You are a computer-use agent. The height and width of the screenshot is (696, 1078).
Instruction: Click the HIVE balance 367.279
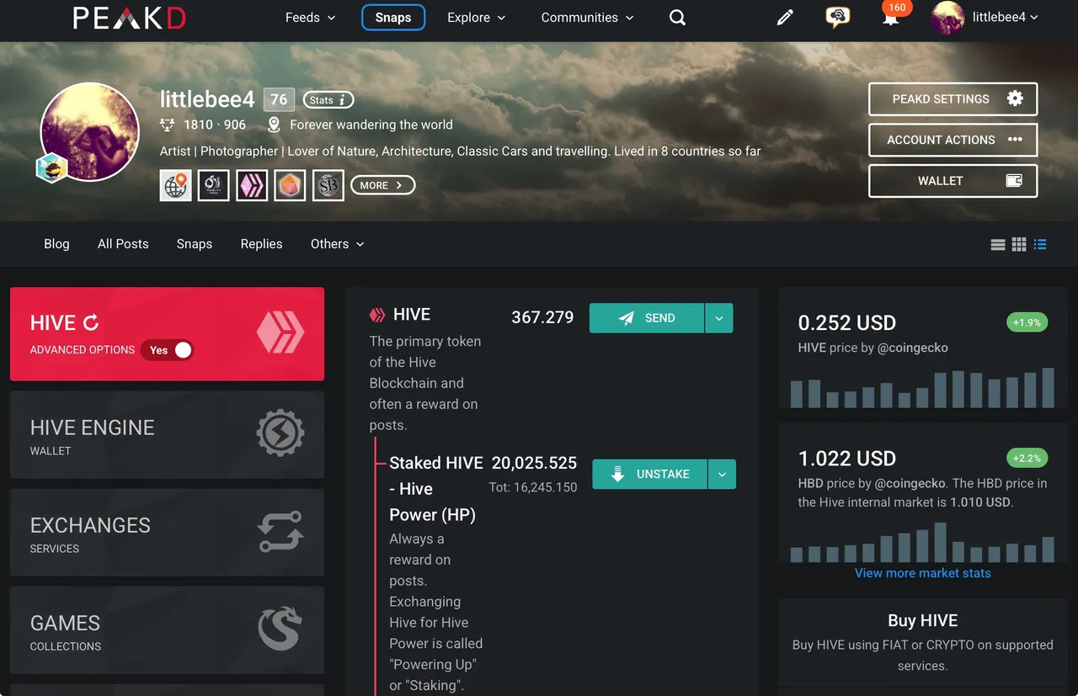coord(542,317)
